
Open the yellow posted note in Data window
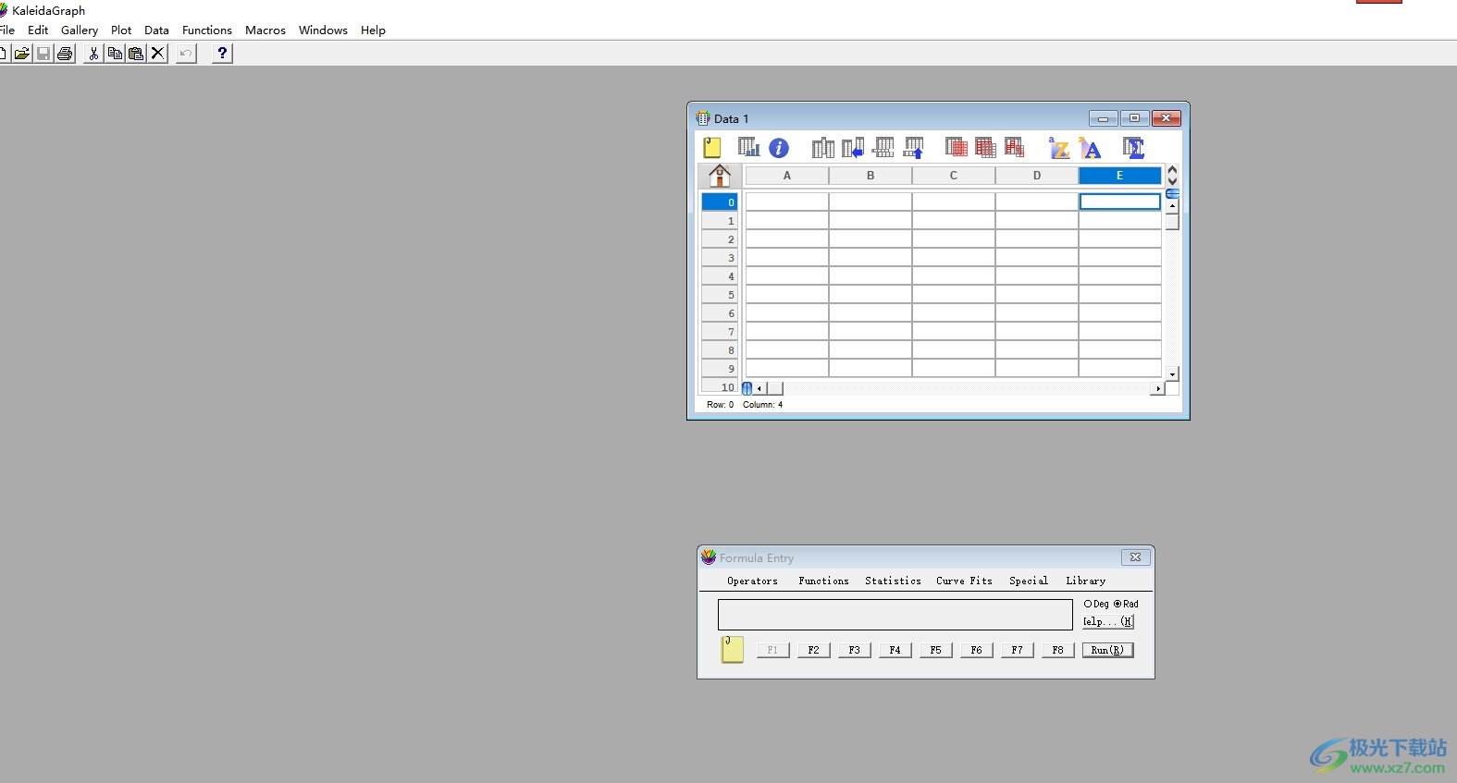[x=712, y=148]
